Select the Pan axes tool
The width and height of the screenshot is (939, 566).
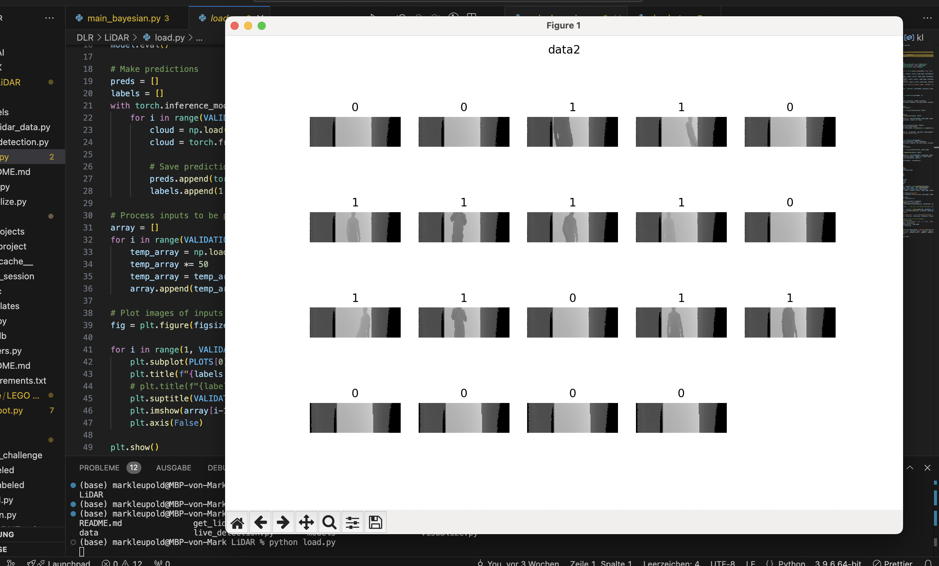coord(306,522)
